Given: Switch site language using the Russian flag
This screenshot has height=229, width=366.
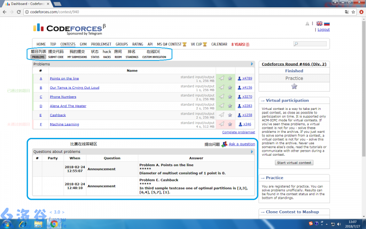Looking at the screenshot, I should coord(327,24).
